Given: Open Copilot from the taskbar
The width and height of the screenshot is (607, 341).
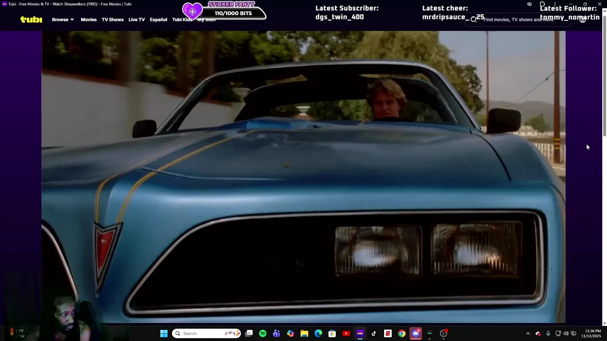Looking at the screenshot, I should [290, 333].
